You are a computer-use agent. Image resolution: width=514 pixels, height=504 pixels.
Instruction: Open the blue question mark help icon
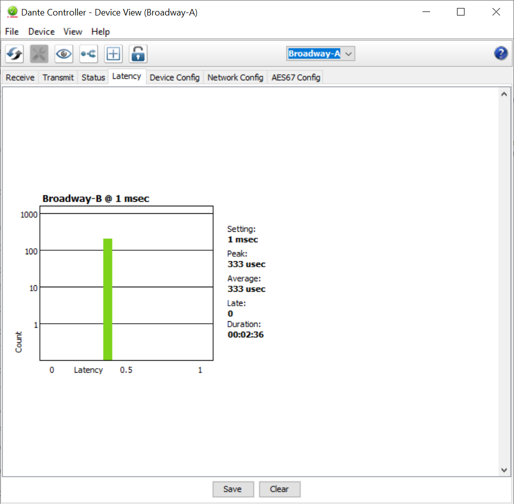500,53
